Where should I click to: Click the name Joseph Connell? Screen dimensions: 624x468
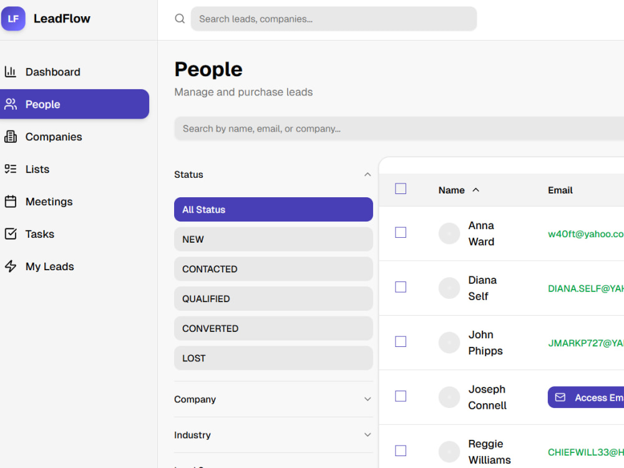click(487, 397)
